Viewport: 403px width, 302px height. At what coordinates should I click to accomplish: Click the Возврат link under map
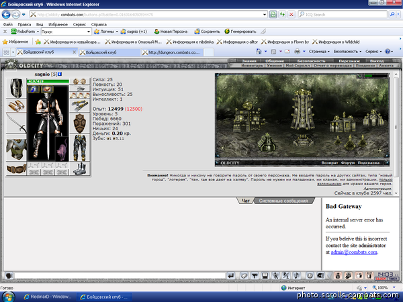[330, 163]
